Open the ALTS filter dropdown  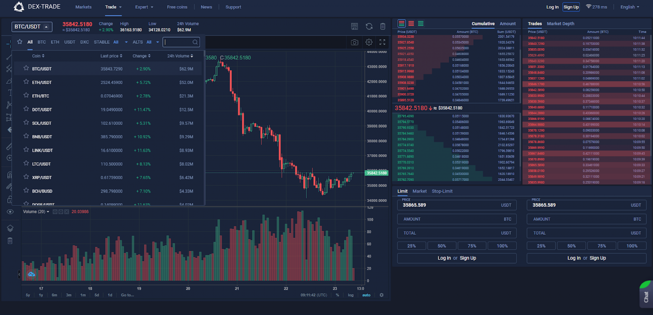pyautogui.click(x=157, y=42)
